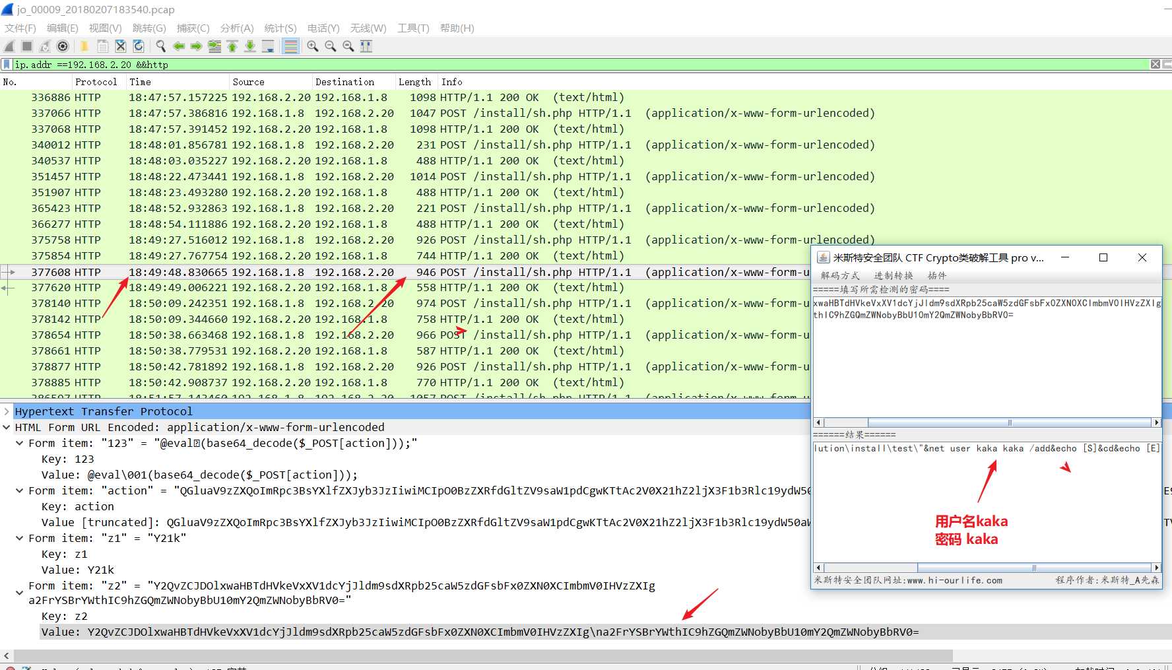
Task: Open 帮助(H) menu
Action: click(457, 28)
